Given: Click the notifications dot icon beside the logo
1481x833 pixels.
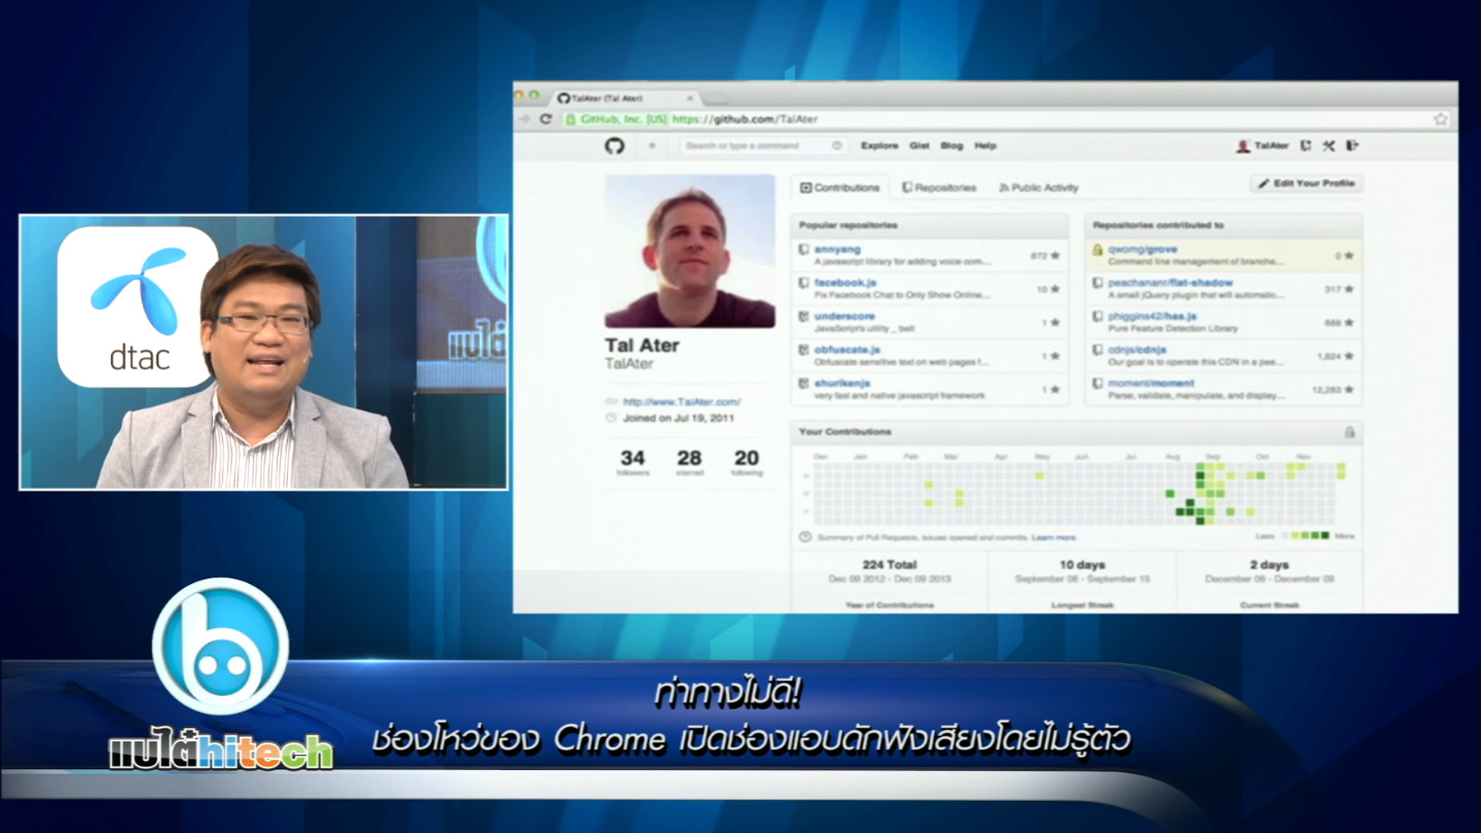Looking at the screenshot, I should coord(652,145).
